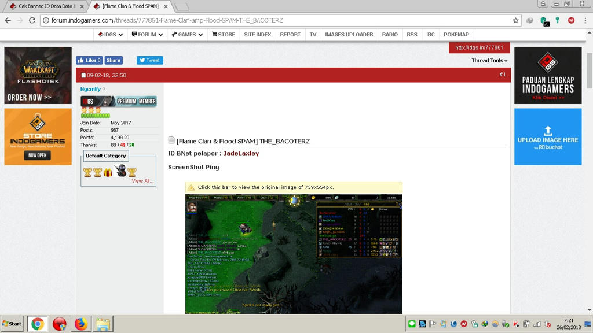This screenshot has width=593, height=333.
Task: Go back with the browser back arrow
Action: coord(8,20)
